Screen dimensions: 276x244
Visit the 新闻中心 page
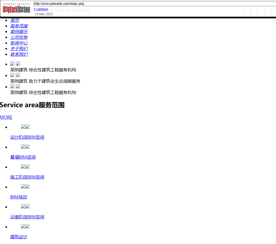19,43
